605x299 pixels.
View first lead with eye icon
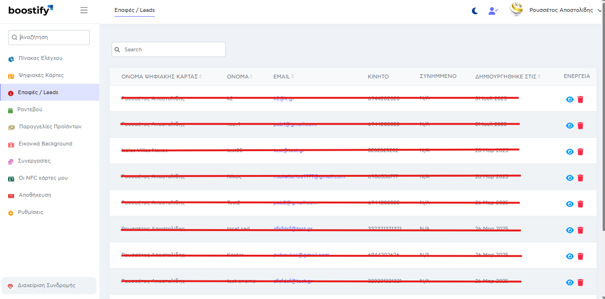(x=570, y=99)
